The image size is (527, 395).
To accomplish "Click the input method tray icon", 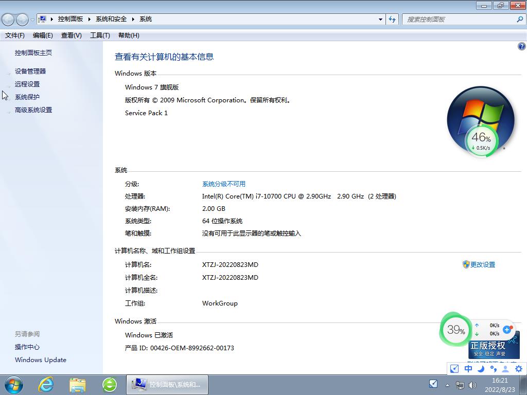I will (x=433, y=384).
